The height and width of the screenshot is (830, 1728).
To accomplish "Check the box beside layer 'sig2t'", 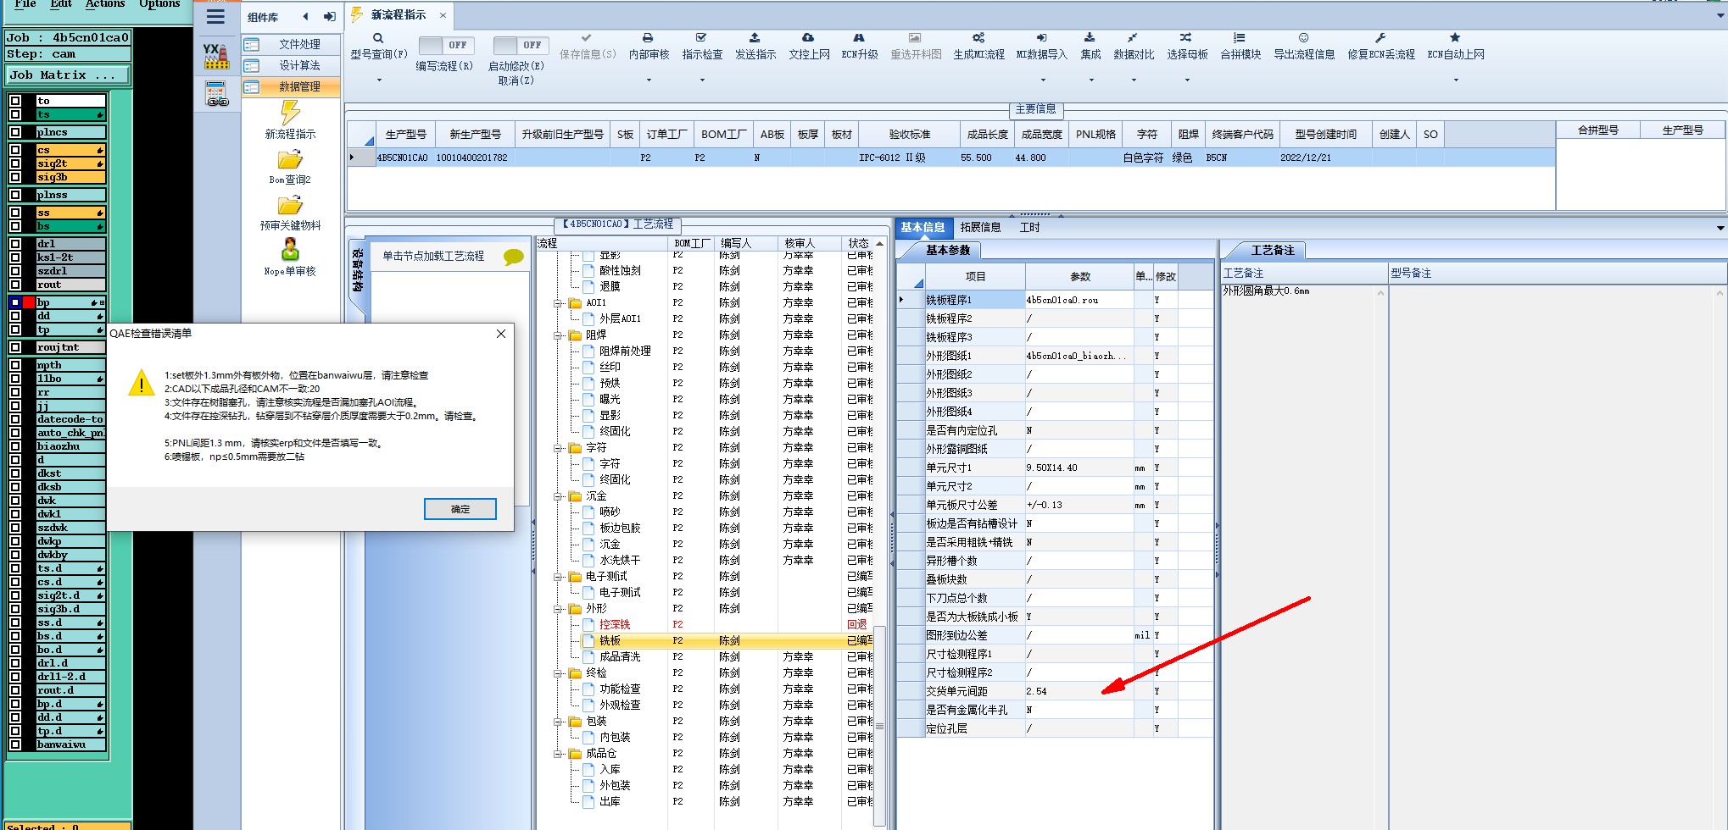I will [15, 163].
